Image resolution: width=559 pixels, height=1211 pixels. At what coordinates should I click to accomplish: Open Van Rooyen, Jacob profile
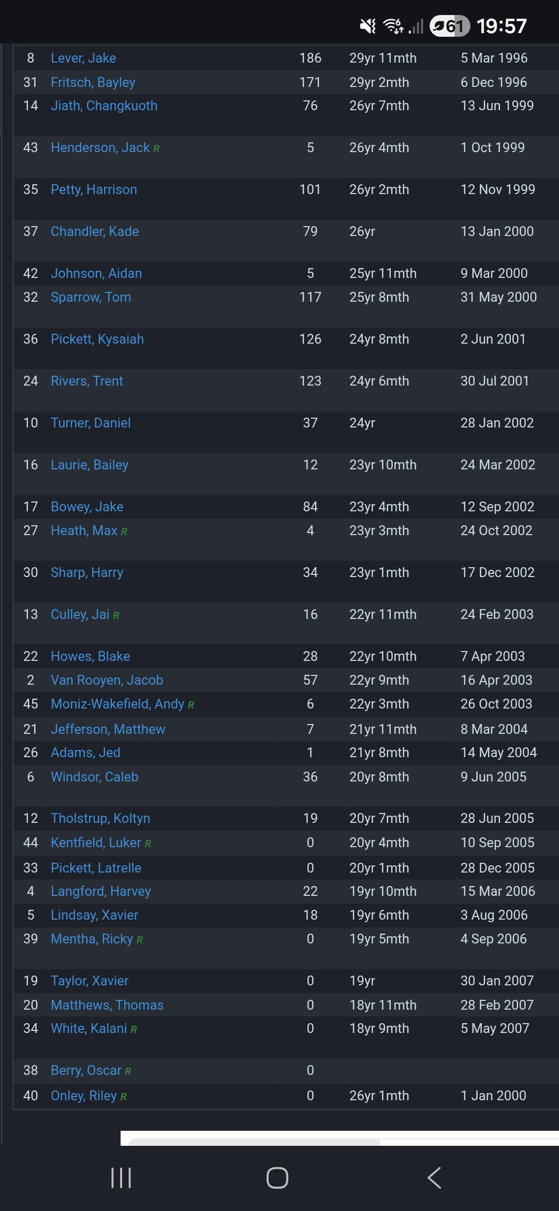(x=107, y=680)
